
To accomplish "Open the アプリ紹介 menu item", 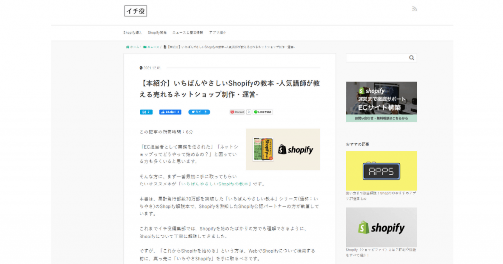I will (x=218, y=33).
